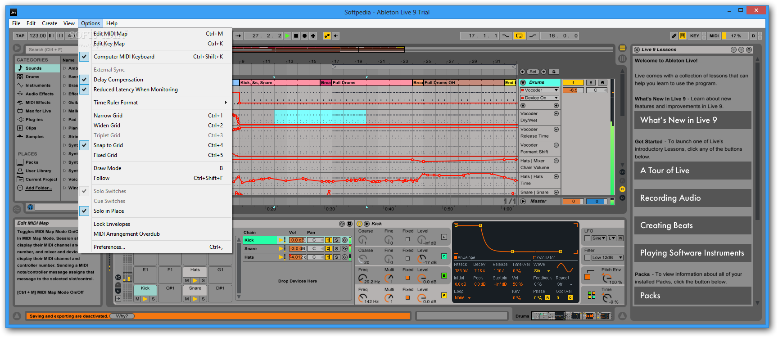Viewport: 778px width, 337px height.
Task: Toggle the Punch-In switch
Action: (x=506, y=36)
